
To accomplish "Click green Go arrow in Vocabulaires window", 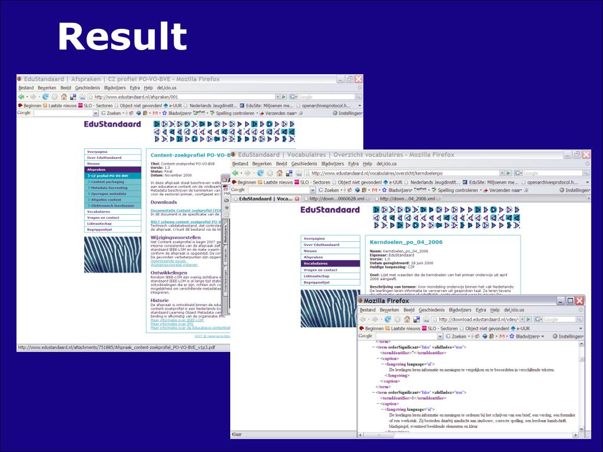I will click(508, 173).
